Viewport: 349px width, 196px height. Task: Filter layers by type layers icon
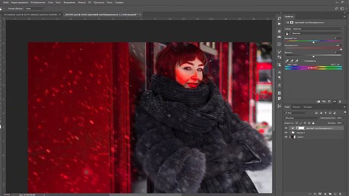click(x=326, y=113)
